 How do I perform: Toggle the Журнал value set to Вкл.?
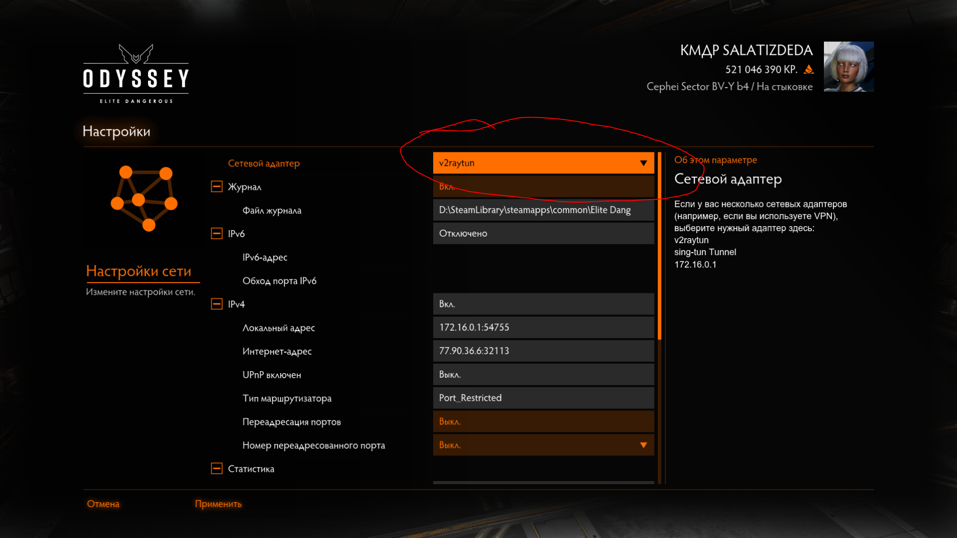(x=543, y=186)
